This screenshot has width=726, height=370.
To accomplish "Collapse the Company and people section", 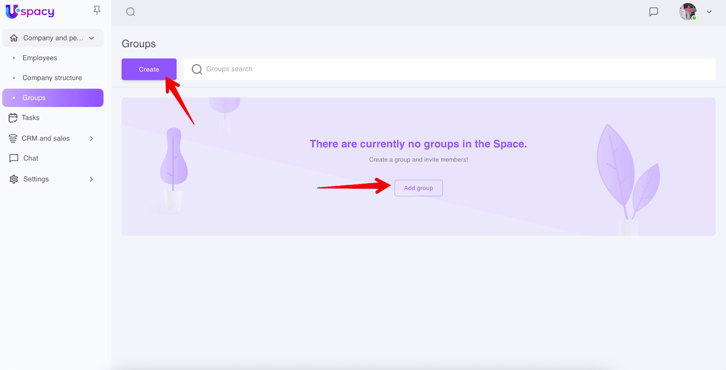I will [92, 38].
